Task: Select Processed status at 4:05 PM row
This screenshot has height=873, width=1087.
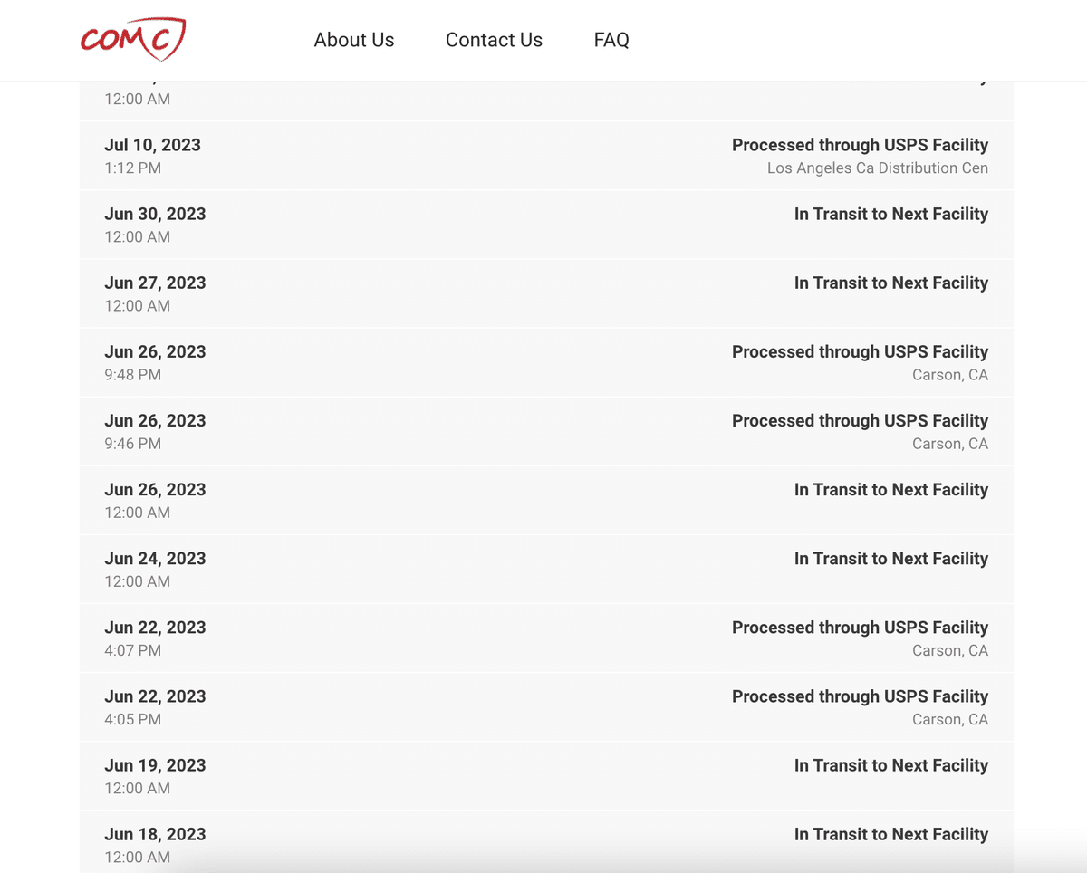Action: pos(861,696)
